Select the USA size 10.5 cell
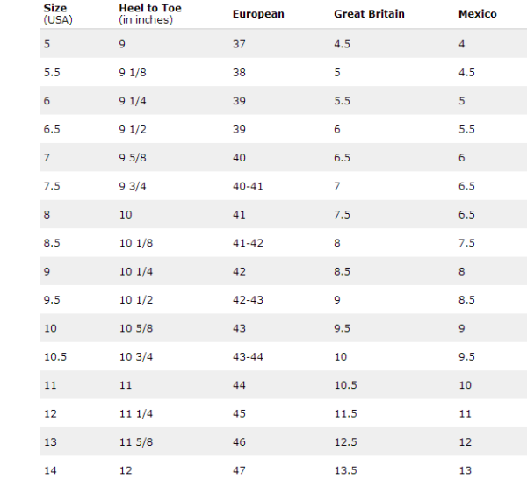Viewport: 527px width, 480px height. [55, 357]
